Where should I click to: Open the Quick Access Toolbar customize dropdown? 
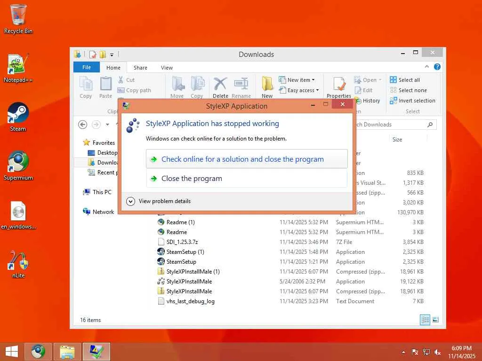click(112, 55)
